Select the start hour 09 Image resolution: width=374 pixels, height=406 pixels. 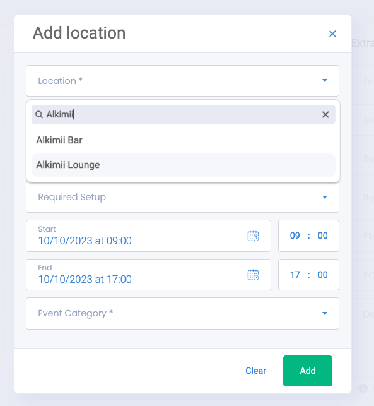click(295, 236)
